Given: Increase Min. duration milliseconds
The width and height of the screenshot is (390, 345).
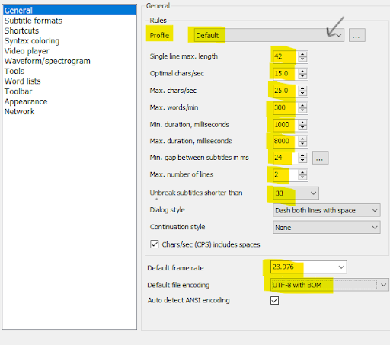Looking at the screenshot, I should 302,122.
